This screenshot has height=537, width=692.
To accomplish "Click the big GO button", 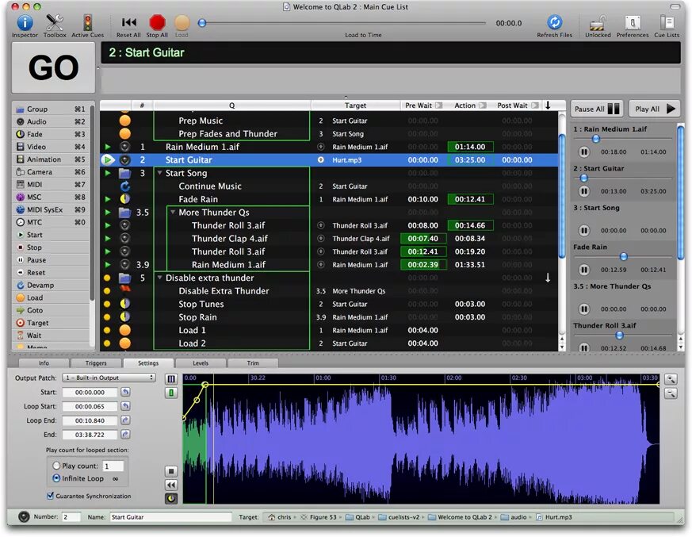I will (x=53, y=67).
